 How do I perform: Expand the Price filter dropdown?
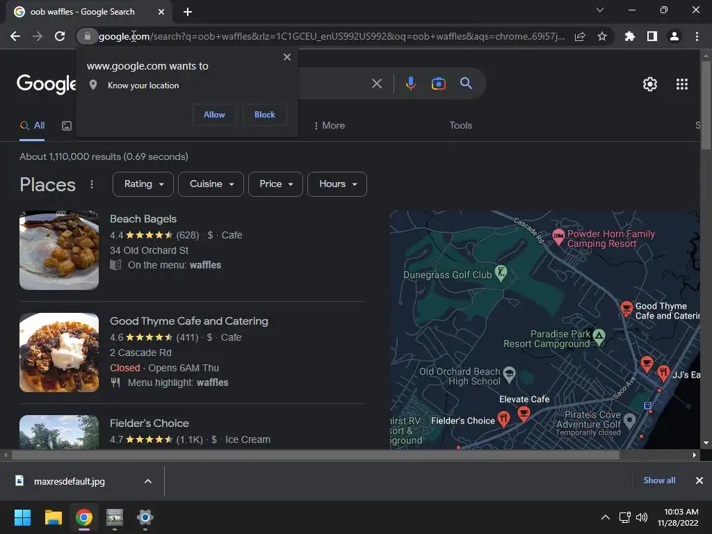(275, 184)
